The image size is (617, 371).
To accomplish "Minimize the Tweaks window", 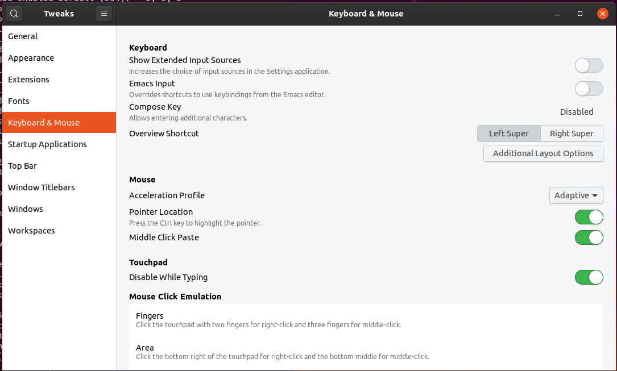I will click(557, 14).
